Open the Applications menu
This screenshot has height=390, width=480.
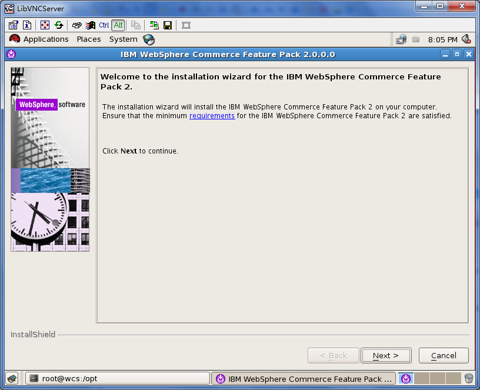coord(45,39)
